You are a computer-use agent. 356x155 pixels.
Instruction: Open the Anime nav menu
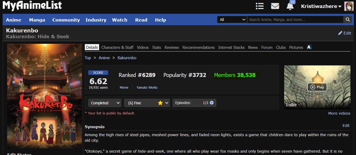point(14,20)
